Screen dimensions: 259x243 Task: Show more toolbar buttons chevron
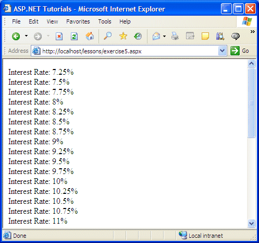(253, 31)
